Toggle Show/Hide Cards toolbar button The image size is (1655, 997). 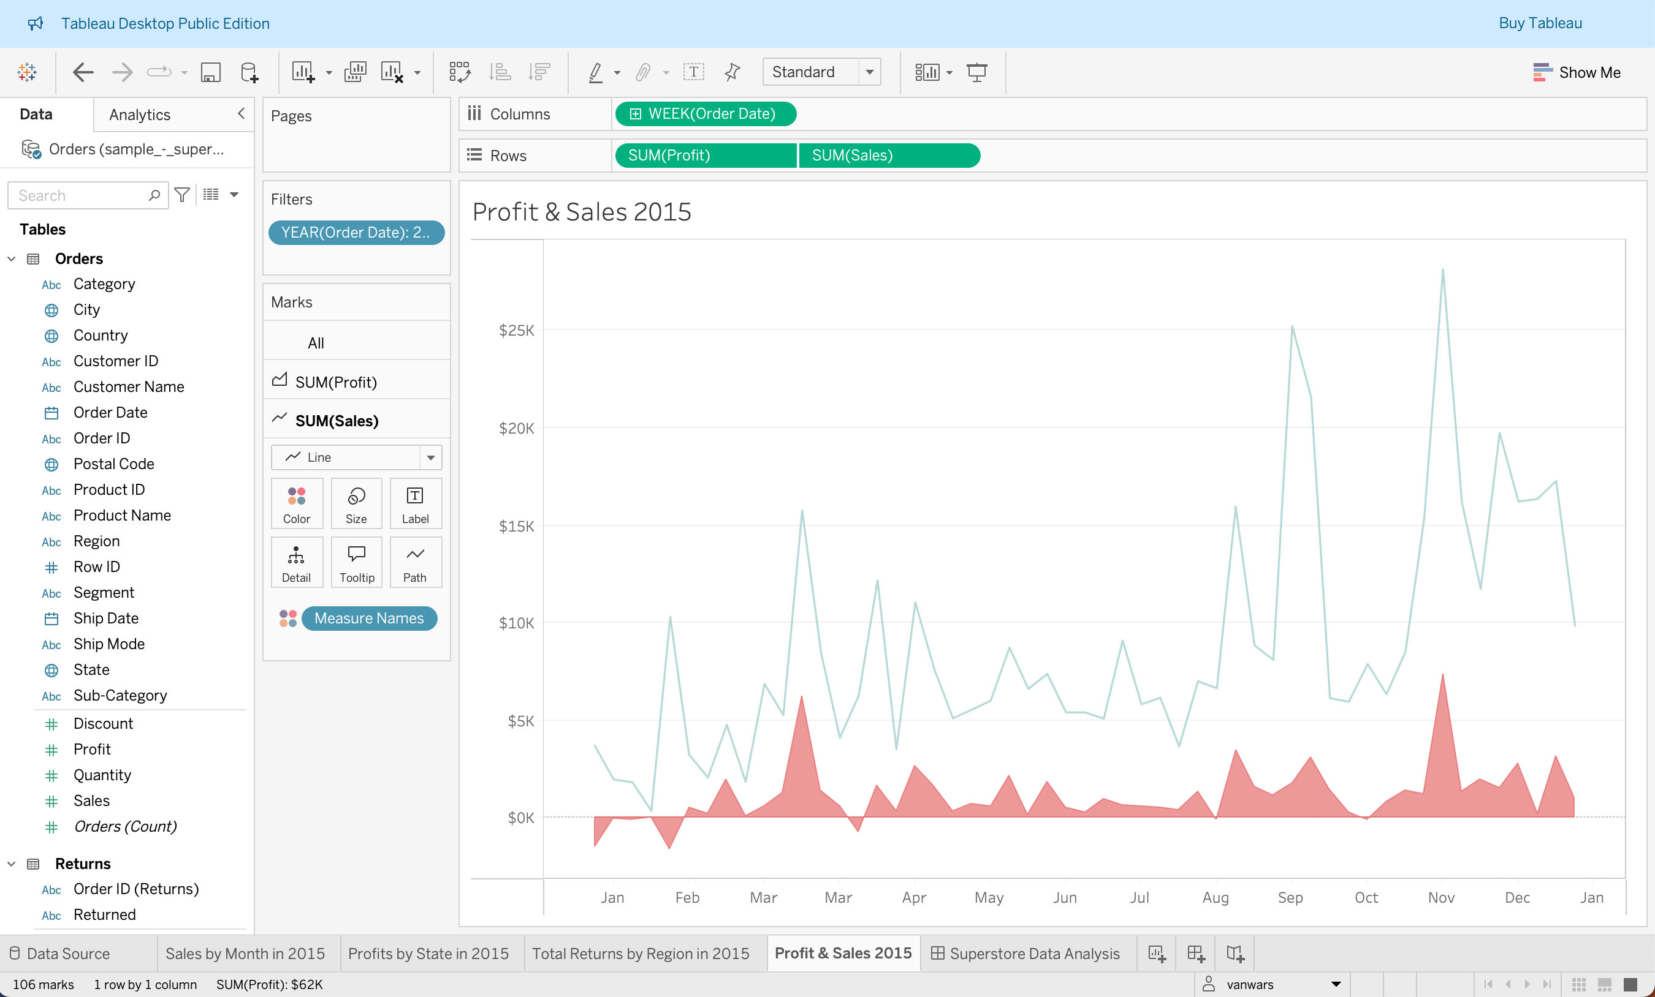point(927,72)
